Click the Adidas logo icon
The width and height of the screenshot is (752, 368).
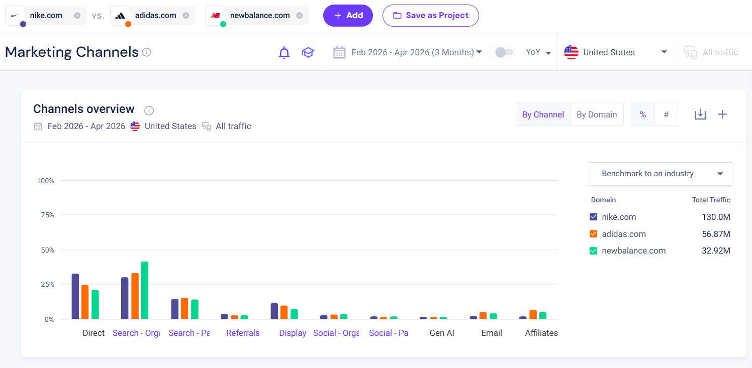pyautogui.click(x=120, y=16)
